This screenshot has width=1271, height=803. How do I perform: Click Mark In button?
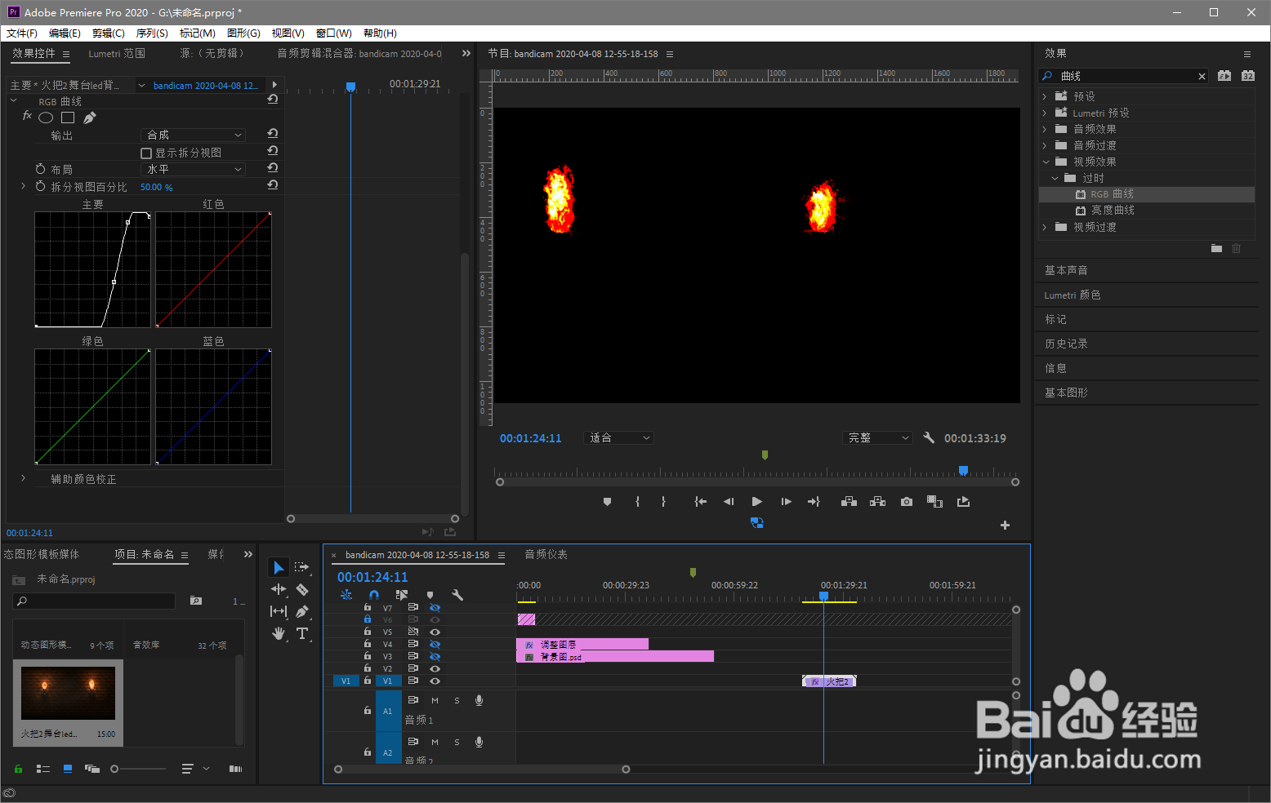coord(637,502)
